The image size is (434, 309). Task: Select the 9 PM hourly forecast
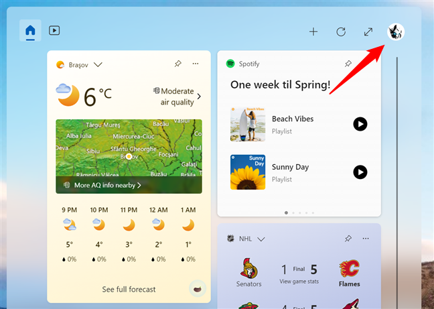point(69,235)
